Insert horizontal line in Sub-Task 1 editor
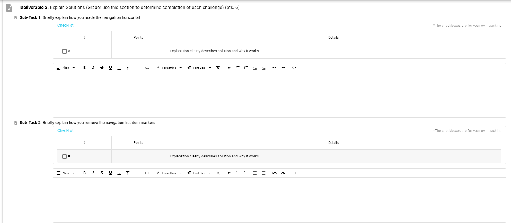Viewport: 511px width, 223px height. (x=138, y=68)
